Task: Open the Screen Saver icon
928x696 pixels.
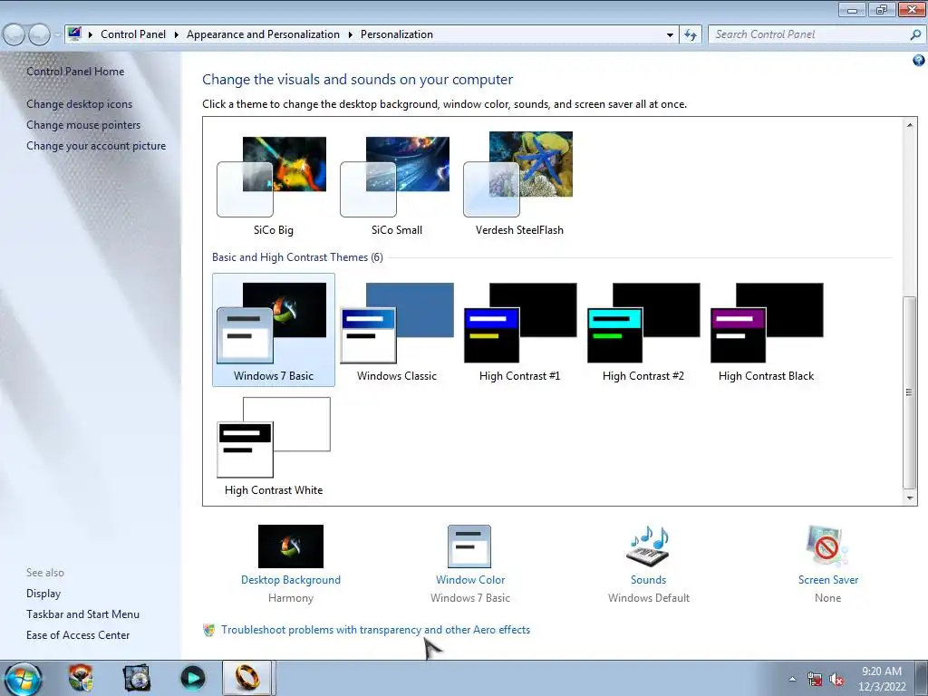Action: tap(826, 546)
